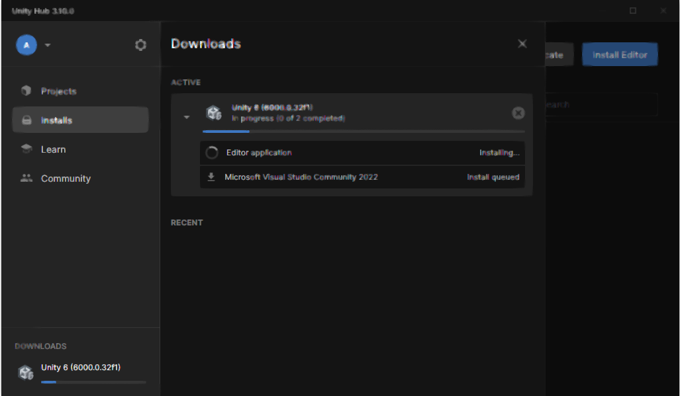The height and width of the screenshot is (396, 680).
Task: Click the Search field in Installs
Action: [x=601, y=104]
